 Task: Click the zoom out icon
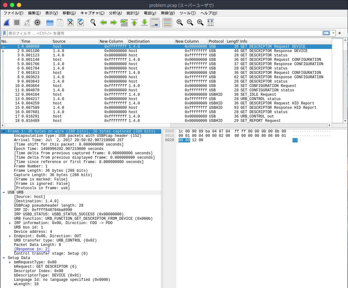pos(190,22)
